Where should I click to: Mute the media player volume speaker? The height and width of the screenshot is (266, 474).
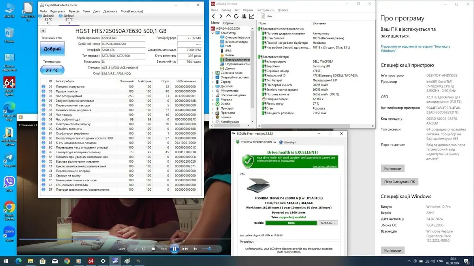click(x=195, y=249)
